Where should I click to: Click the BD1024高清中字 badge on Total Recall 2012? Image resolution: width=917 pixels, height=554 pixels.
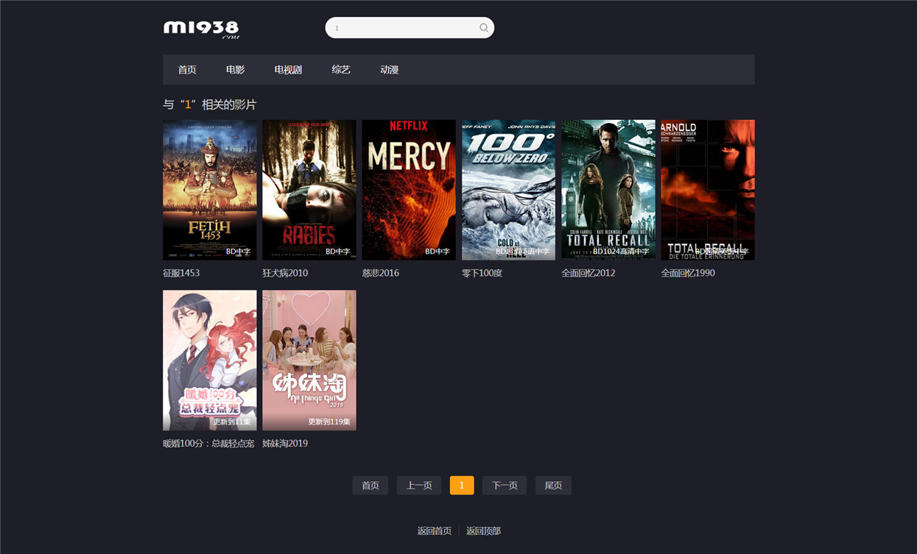621,252
